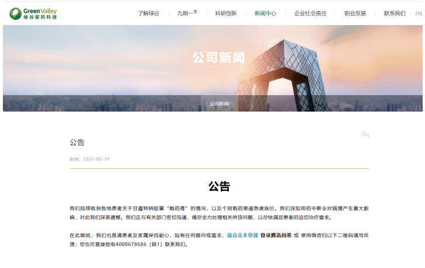This screenshot has height=268, width=425.
Task: Click the Green Valley logo
Action: [x=33, y=13]
